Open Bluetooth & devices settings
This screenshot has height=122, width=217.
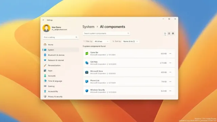(61, 55)
